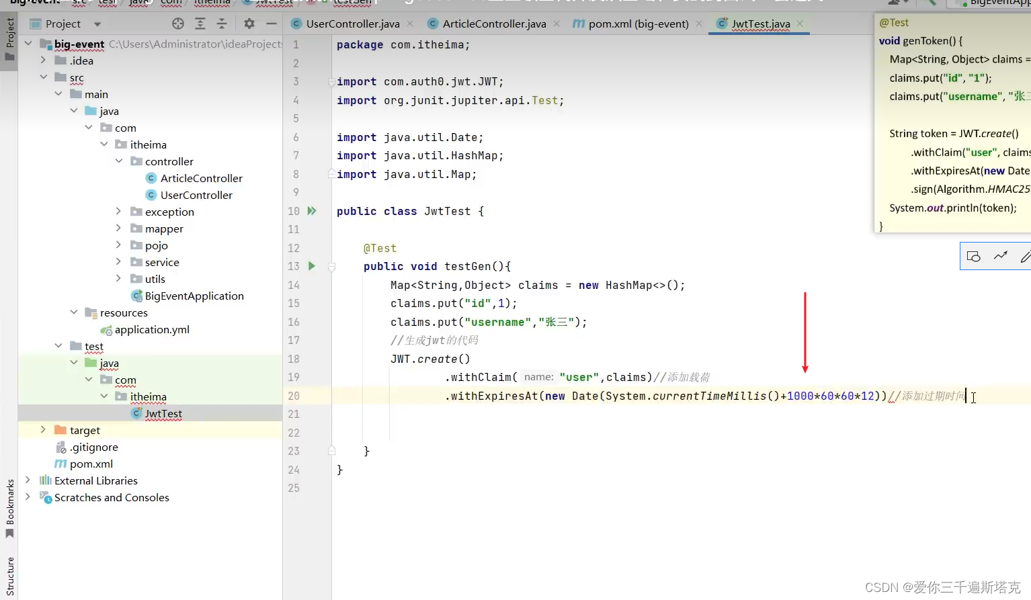1031x600 pixels.
Task: Open the ArticleController.java editor tab
Action: 487,23
